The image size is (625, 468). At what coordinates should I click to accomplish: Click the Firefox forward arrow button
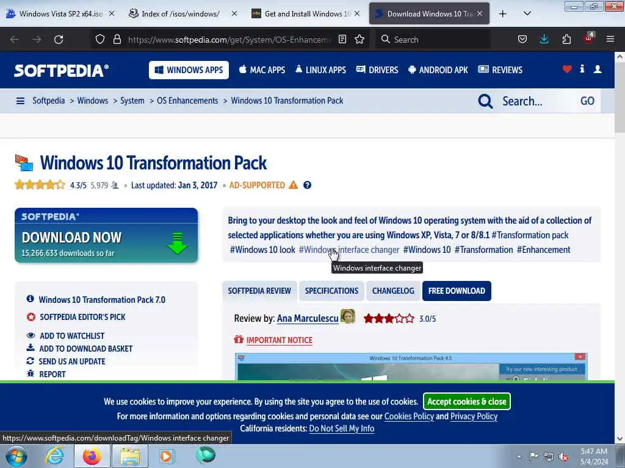pos(37,40)
